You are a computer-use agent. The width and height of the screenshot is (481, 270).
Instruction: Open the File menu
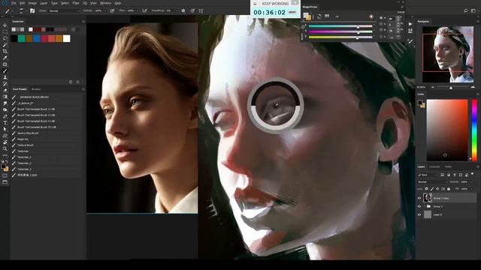pos(14,3)
